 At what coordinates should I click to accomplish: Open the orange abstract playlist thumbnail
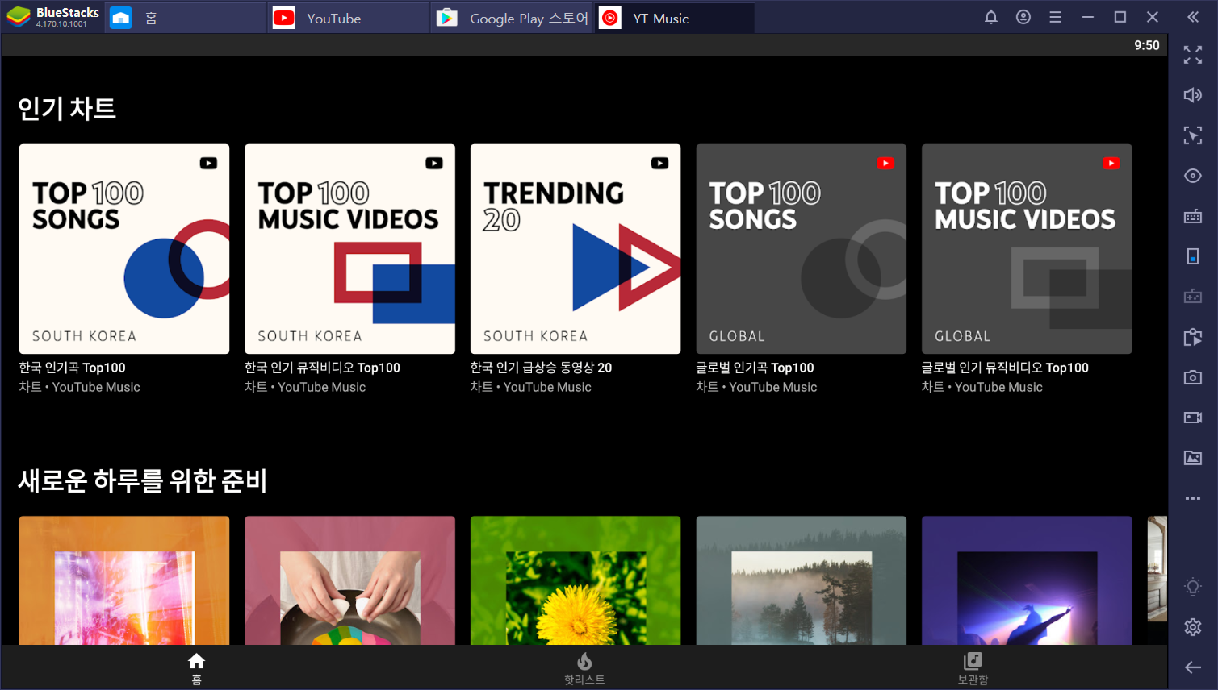coord(124,580)
